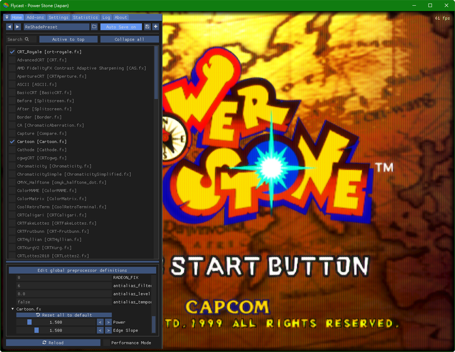Decrease Edge Slope with left arrow
Screen dimensions: 455x352
(x=100, y=330)
